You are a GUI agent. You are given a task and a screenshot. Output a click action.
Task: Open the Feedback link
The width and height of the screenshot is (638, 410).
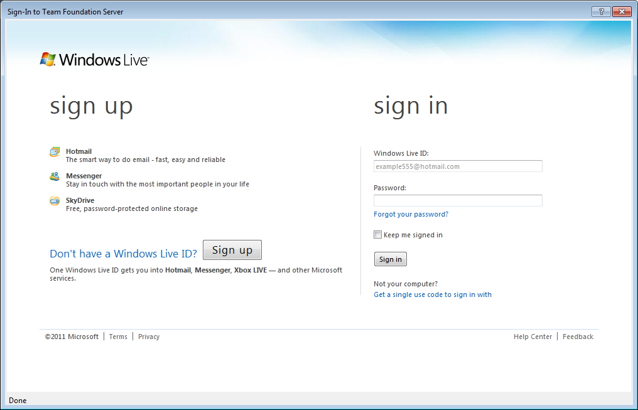coord(578,337)
